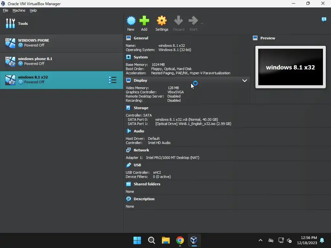Click the Shared folders icon

pos(128,184)
